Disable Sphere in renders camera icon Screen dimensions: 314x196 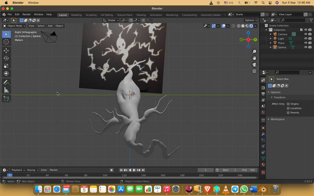310,47
